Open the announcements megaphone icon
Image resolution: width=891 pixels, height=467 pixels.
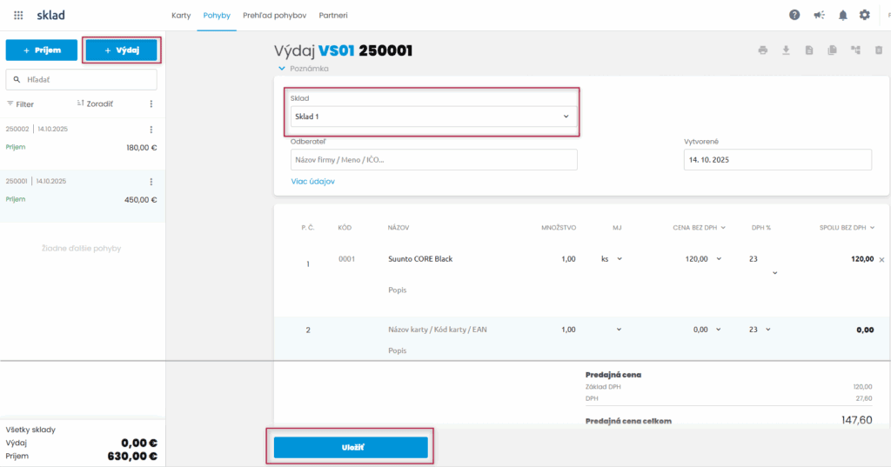click(818, 15)
